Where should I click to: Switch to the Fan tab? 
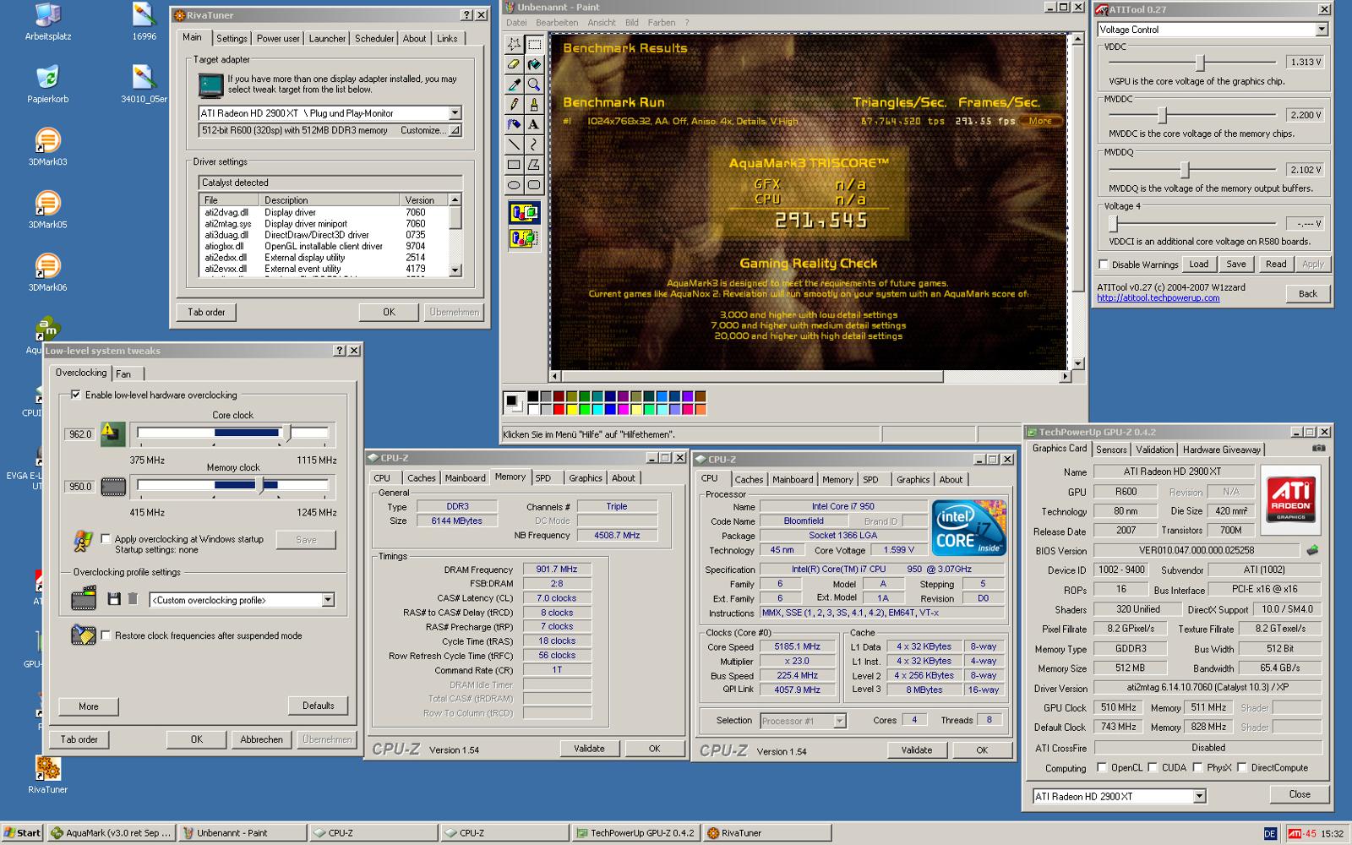coord(124,373)
